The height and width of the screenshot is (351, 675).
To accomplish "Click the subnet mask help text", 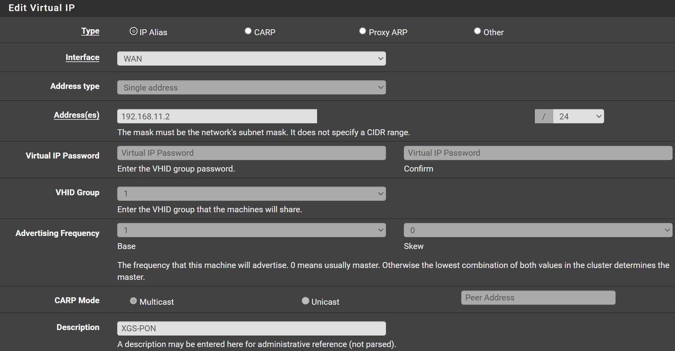I will (264, 132).
